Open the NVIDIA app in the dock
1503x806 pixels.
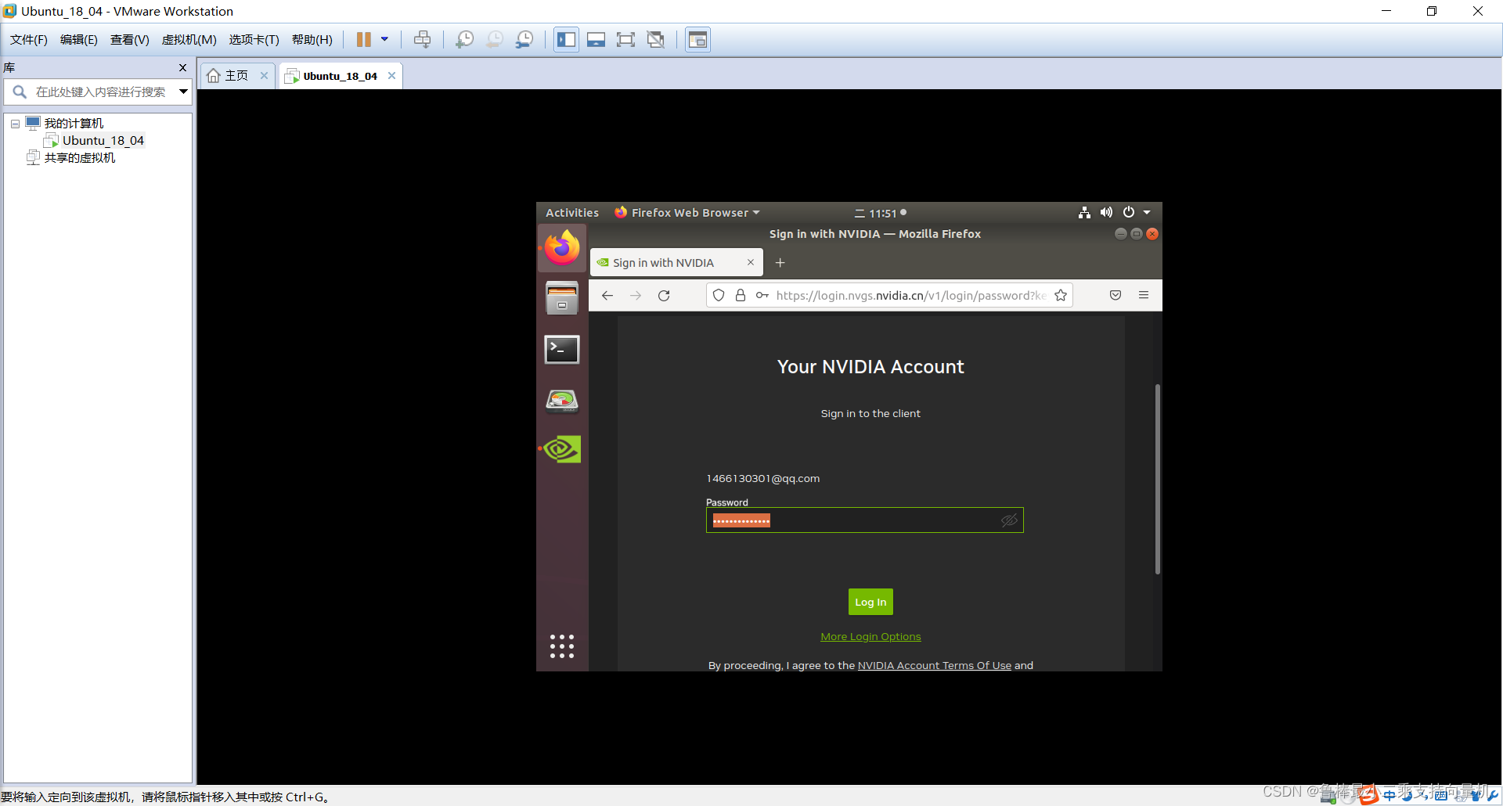point(562,449)
